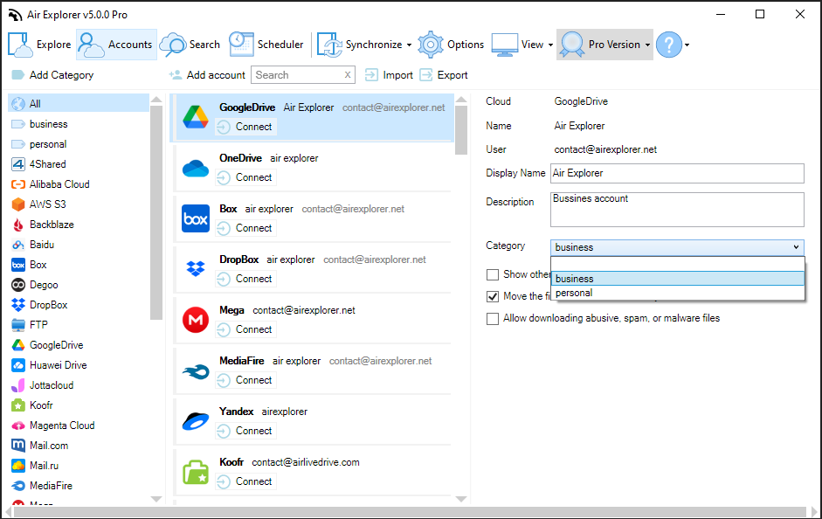Open the Explore view
Viewport: 822px width, 519px height.
(40, 45)
